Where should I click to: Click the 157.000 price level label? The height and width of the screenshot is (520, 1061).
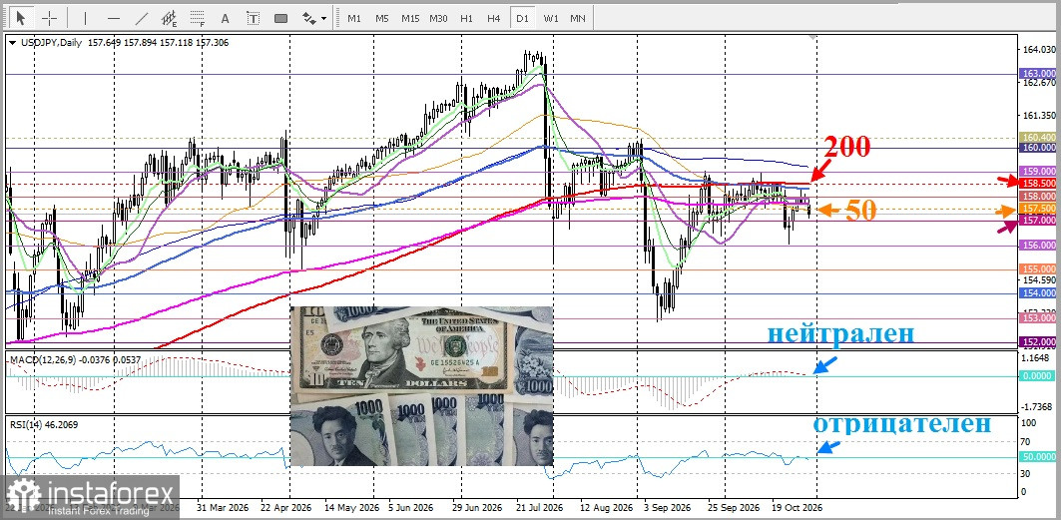coord(1038,221)
